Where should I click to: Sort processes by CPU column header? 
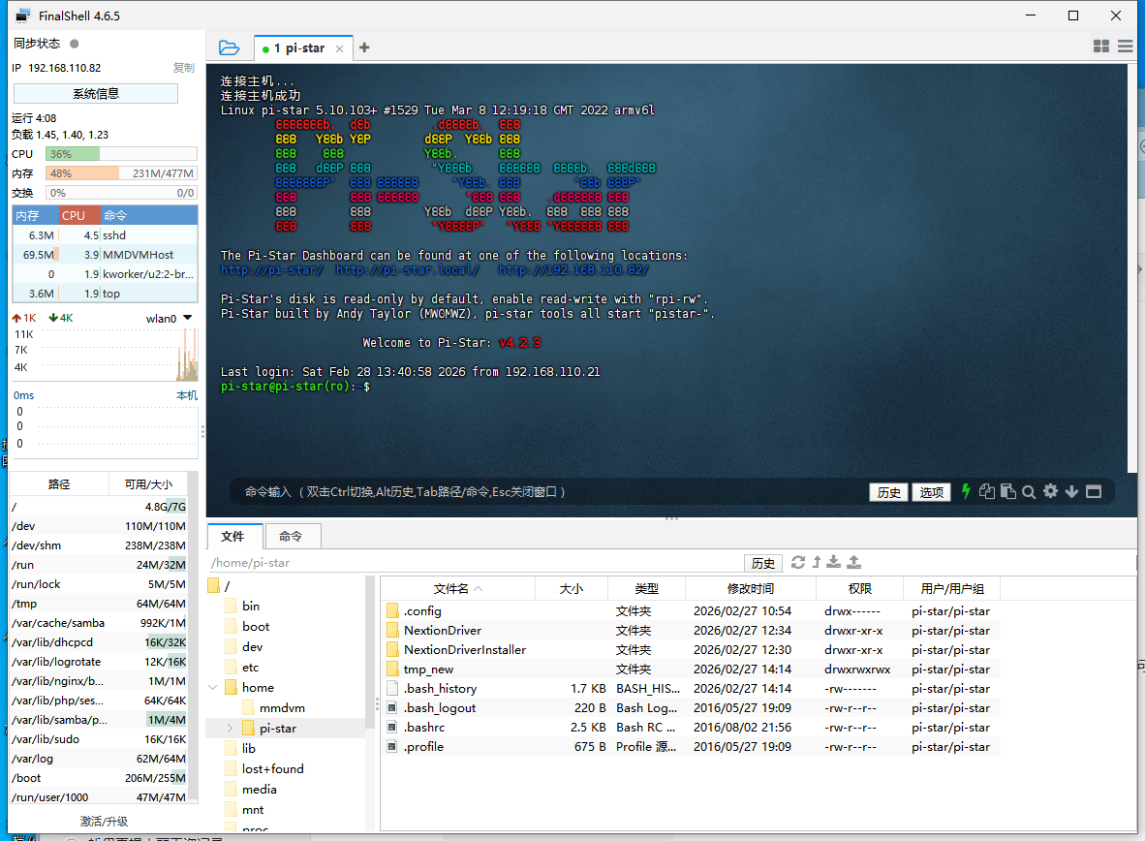point(75,216)
